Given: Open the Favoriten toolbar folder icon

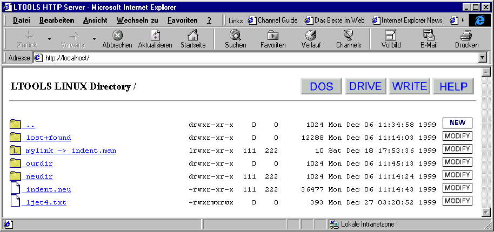Looking at the screenshot, I should (x=273, y=36).
